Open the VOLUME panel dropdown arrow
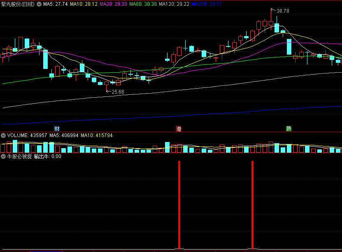Screen dimensions: 342x252 [x=3, y=135]
